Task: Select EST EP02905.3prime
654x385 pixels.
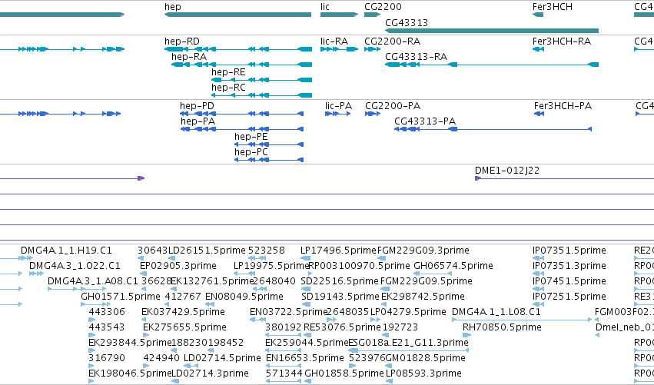Action: pos(142,274)
